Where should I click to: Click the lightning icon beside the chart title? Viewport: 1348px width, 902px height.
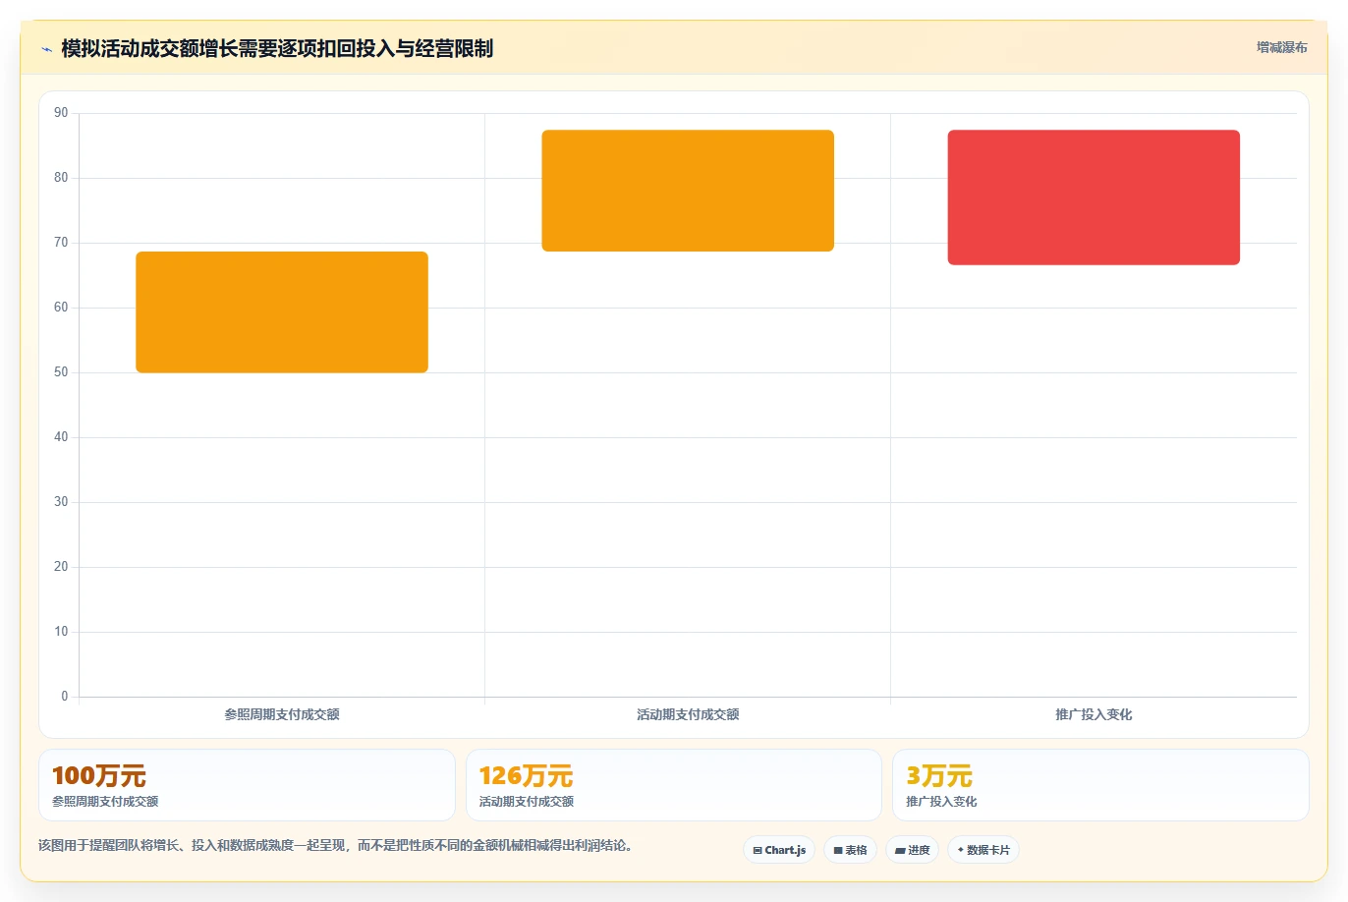pos(46,49)
